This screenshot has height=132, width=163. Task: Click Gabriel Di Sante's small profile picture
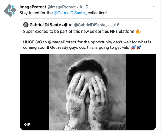(26, 25)
